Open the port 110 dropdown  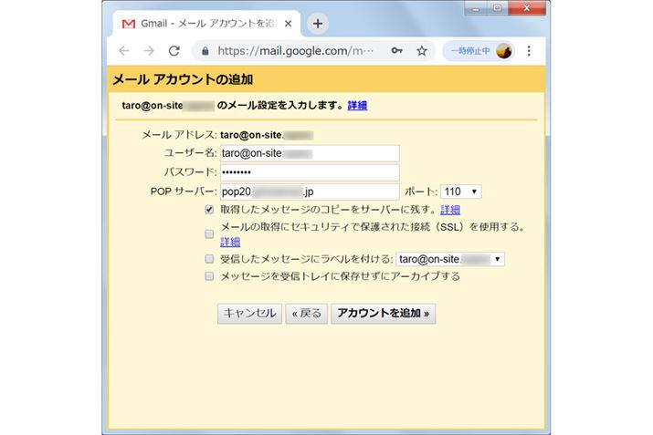coord(460,192)
